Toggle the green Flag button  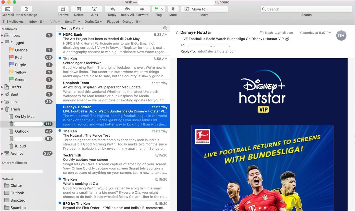(x=156, y=9)
